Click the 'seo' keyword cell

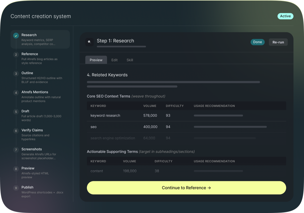[x=93, y=127]
